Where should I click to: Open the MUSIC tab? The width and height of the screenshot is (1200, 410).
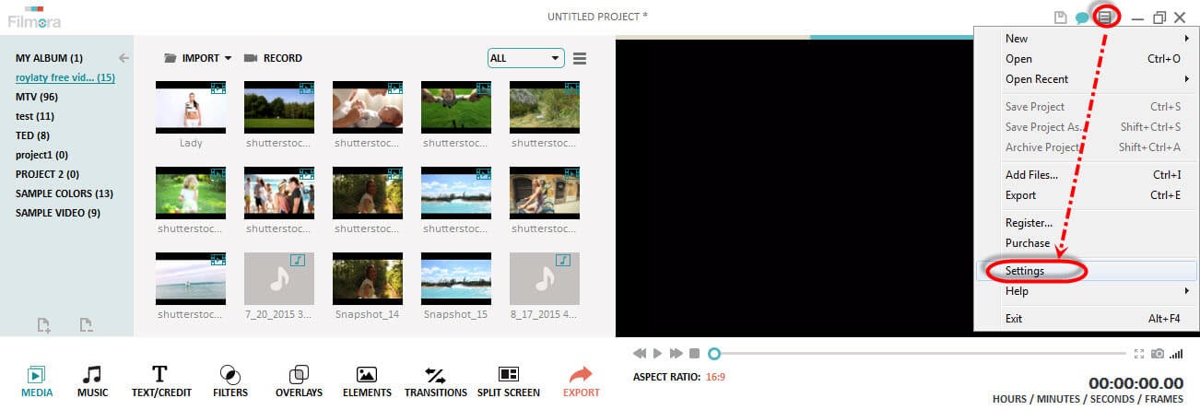click(x=92, y=381)
